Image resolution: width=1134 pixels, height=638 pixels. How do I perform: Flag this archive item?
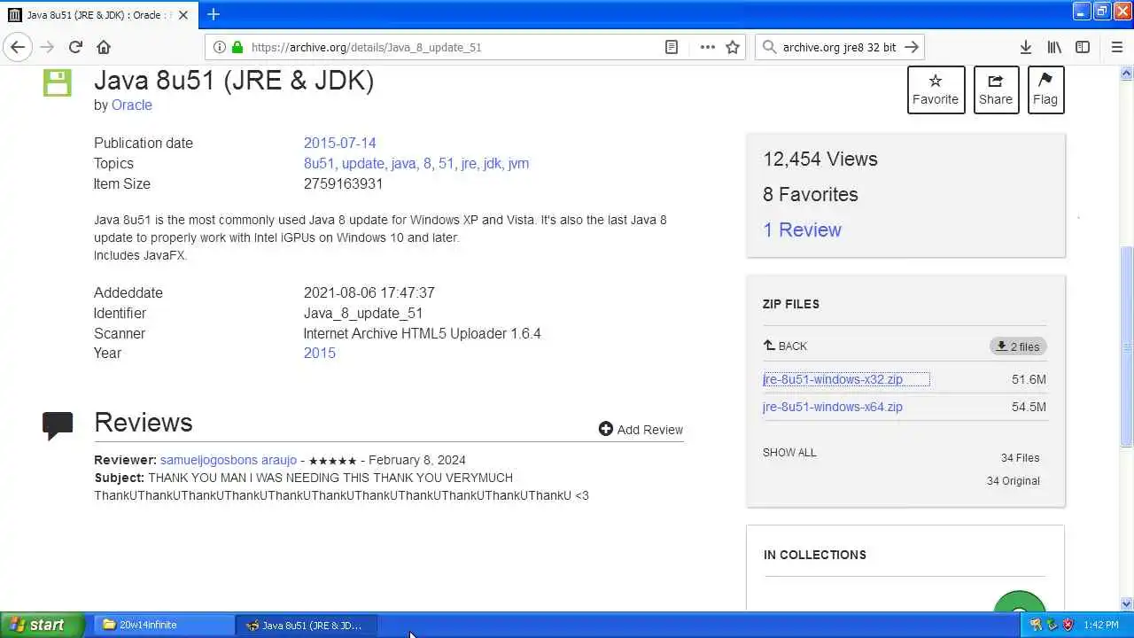point(1045,89)
